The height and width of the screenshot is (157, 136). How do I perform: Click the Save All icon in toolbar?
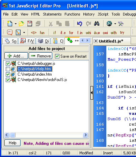coord(38,24)
